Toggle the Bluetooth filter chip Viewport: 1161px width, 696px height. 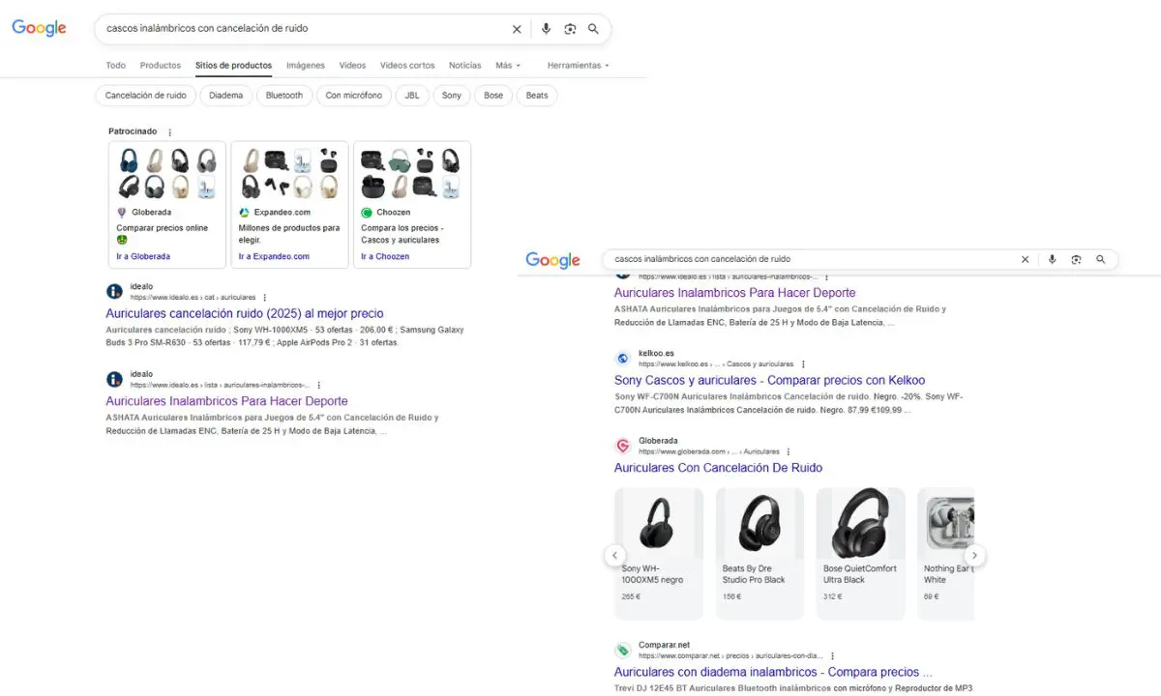284,96
